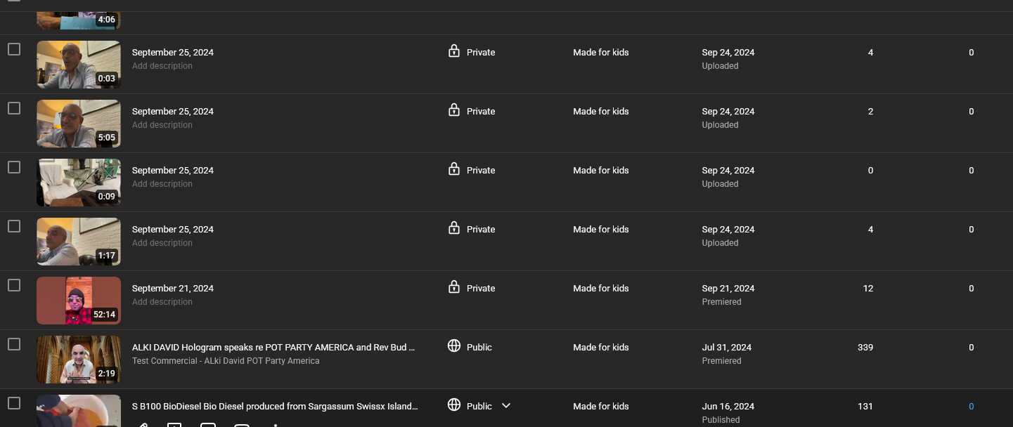Click the lock icon on the 0:03 video row
The width and height of the screenshot is (1013, 427).
click(454, 51)
